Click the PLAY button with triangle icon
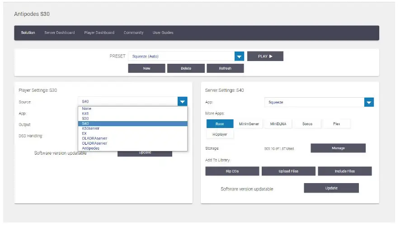The height and width of the screenshot is (231, 405). tap(265, 56)
